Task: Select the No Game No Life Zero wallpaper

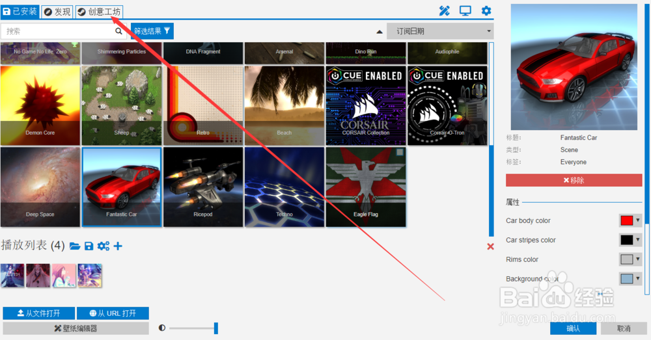Action: click(40, 53)
